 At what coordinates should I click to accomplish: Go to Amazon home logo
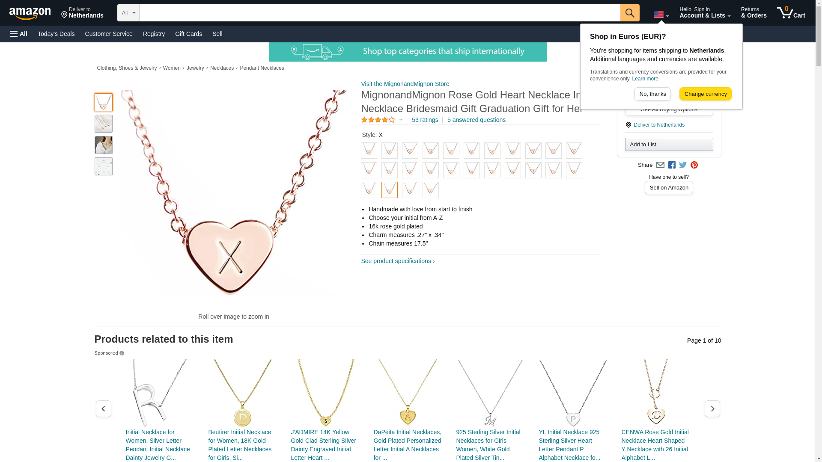(x=30, y=13)
